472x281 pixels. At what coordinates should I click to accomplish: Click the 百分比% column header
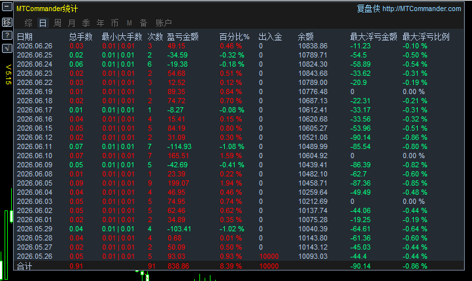[x=234, y=37]
